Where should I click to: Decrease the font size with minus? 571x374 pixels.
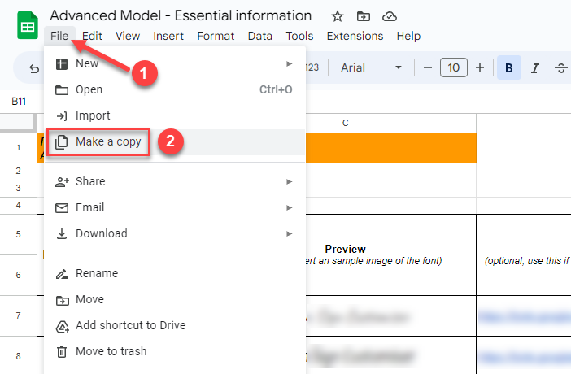(428, 67)
